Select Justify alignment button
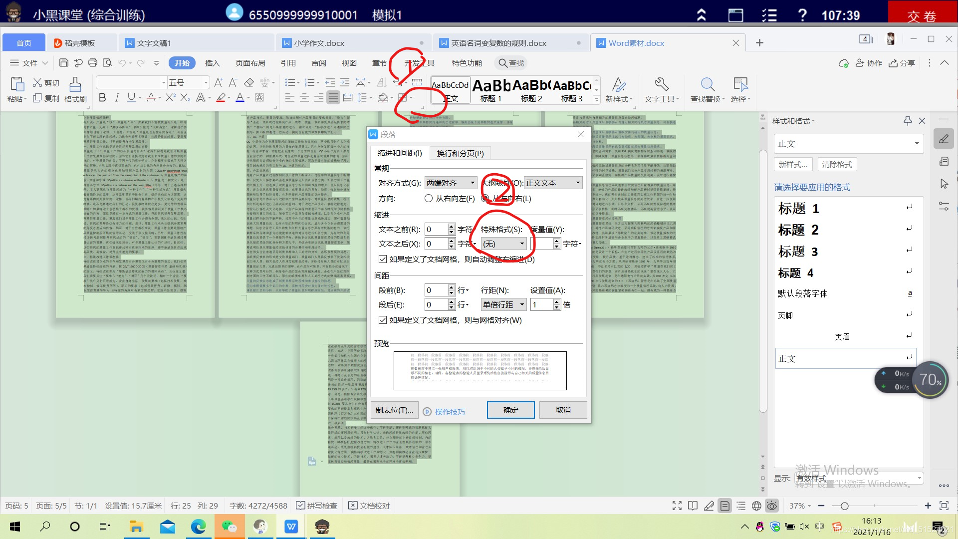Image resolution: width=958 pixels, height=539 pixels. coord(333,97)
